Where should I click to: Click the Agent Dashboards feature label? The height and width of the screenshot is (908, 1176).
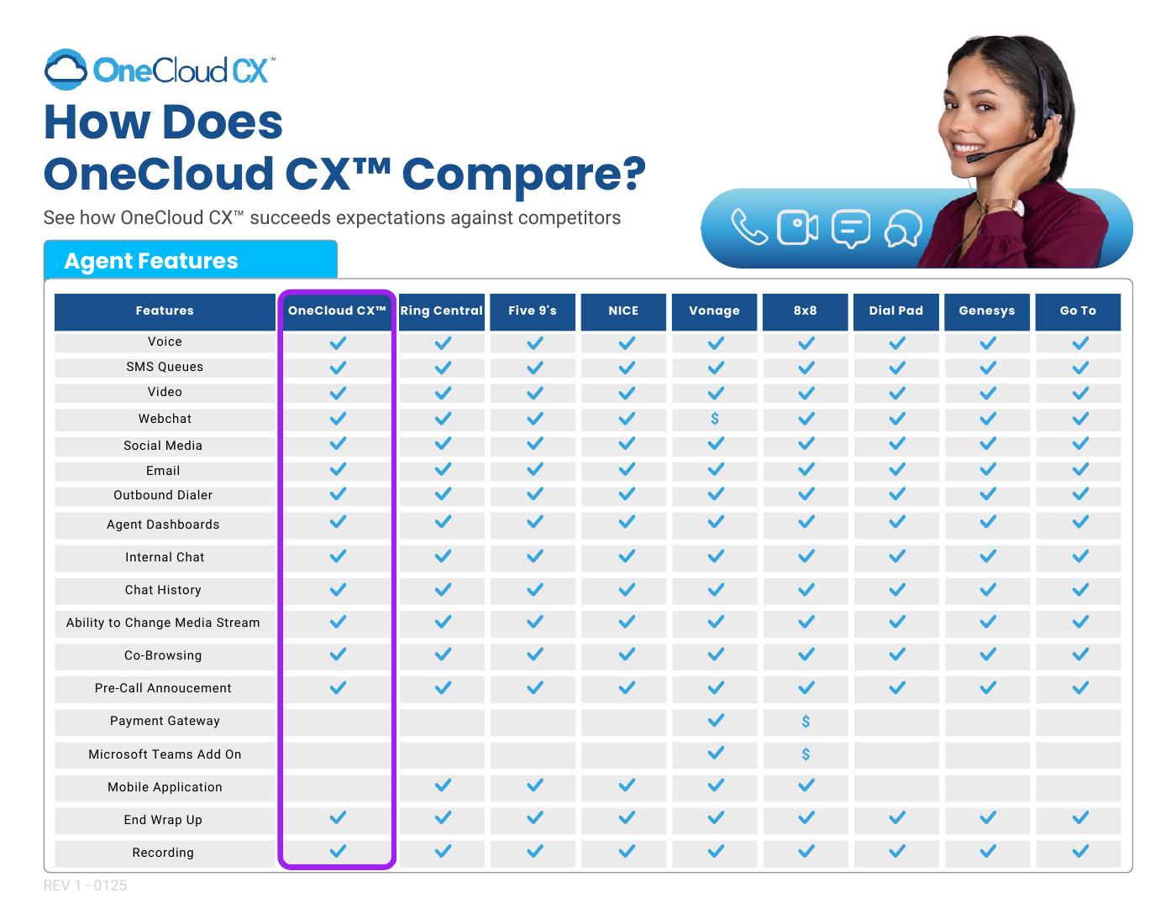(163, 524)
